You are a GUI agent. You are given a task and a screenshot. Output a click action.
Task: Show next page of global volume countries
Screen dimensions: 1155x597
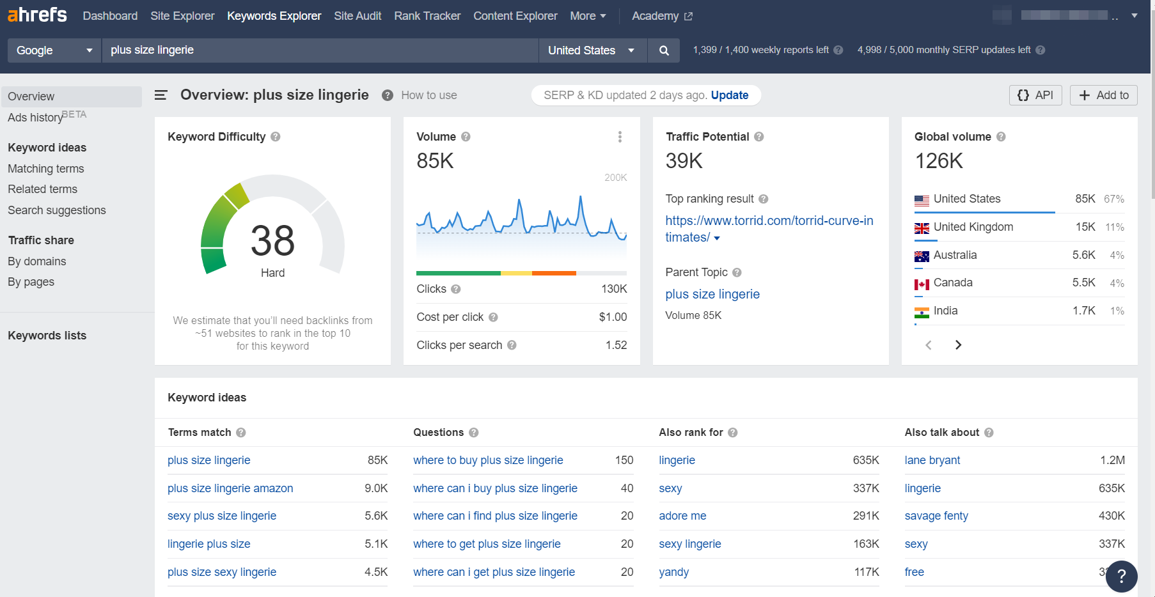point(958,345)
